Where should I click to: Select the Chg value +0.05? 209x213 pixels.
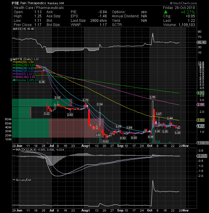pyautogui.click(x=190, y=16)
